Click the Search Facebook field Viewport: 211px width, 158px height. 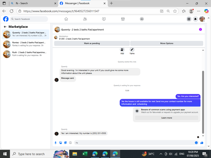coord(29,19)
